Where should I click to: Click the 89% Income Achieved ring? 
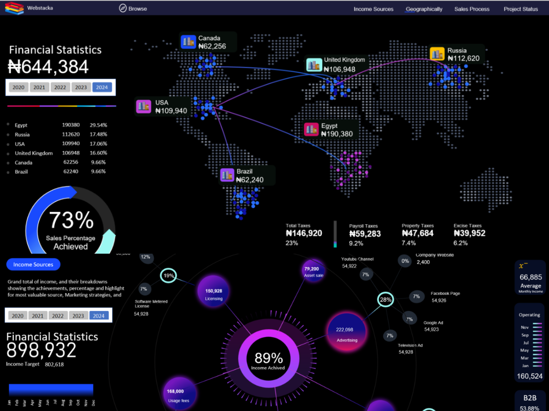269,359
